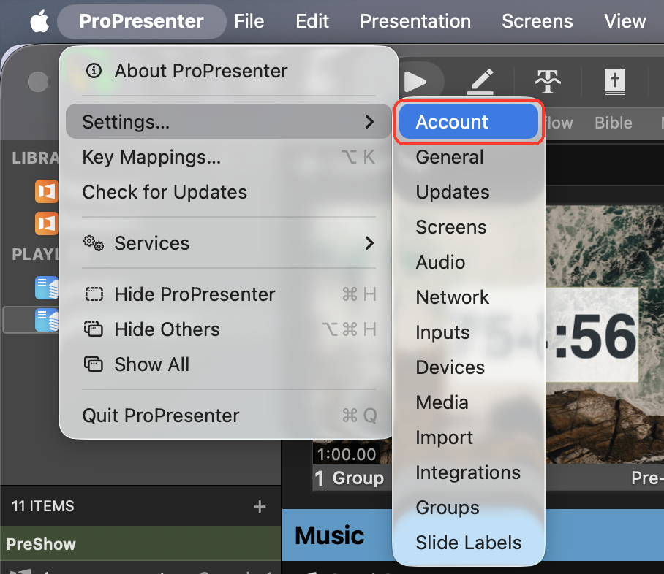Select the PreShow playlist header

(x=140, y=544)
